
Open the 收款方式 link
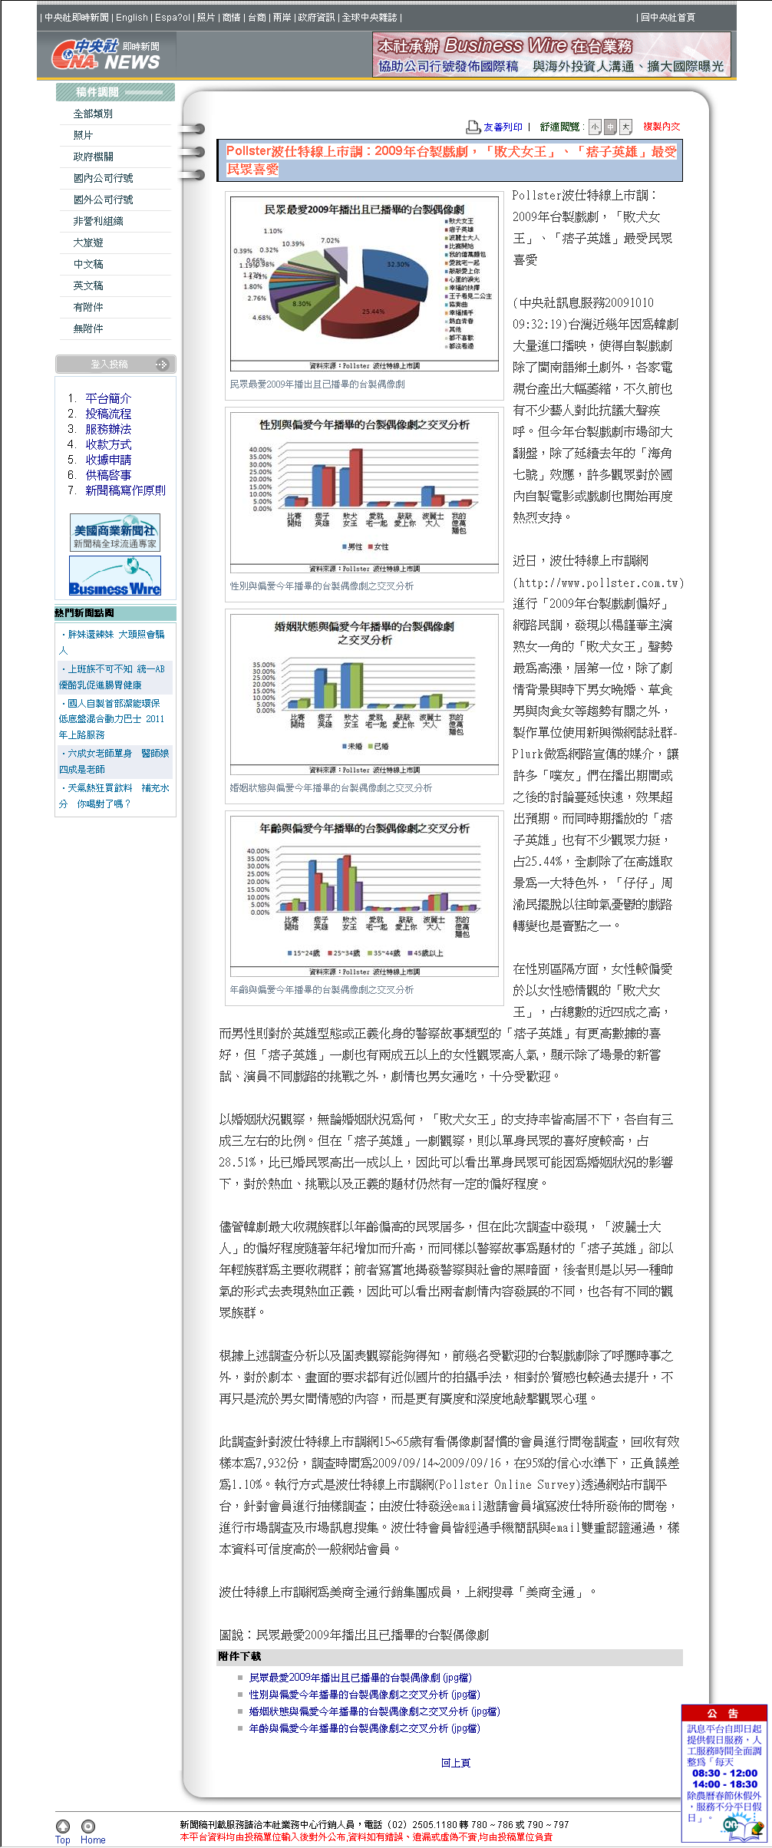[x=108, y=444]
